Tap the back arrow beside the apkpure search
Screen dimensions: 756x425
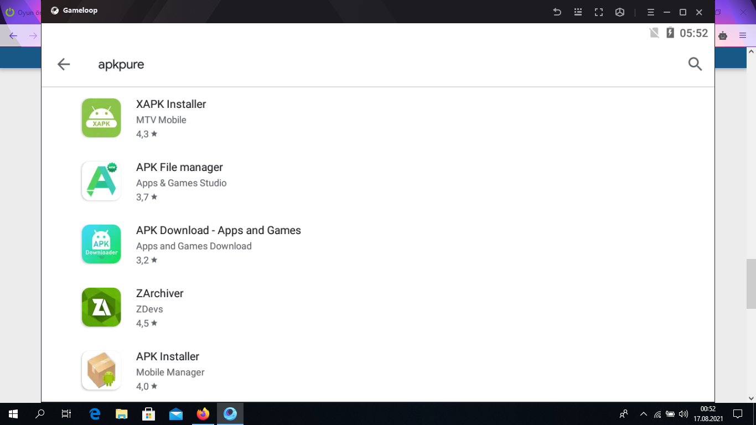tap(64, 64)
